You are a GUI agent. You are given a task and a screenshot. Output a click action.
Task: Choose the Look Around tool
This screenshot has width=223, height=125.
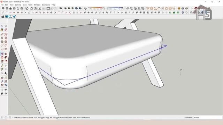[x=6, y=90]
